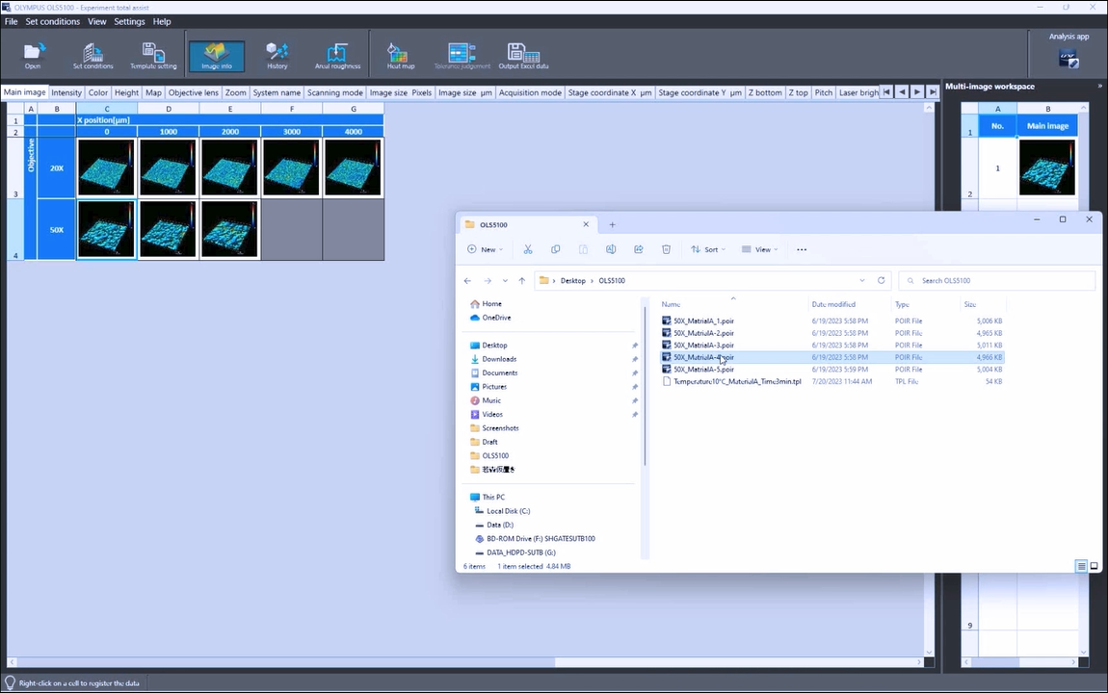Show previous tabs with the left arrow

pos(902,91)
